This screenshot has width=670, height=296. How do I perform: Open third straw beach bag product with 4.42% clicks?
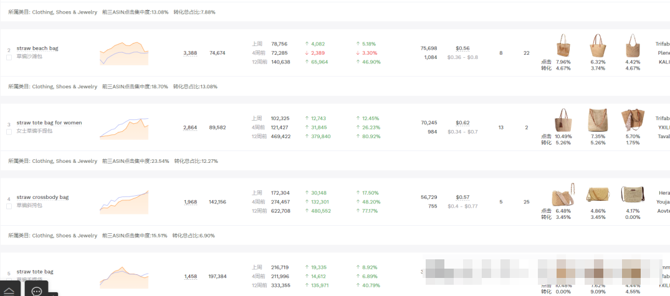(x=632, y=45)
